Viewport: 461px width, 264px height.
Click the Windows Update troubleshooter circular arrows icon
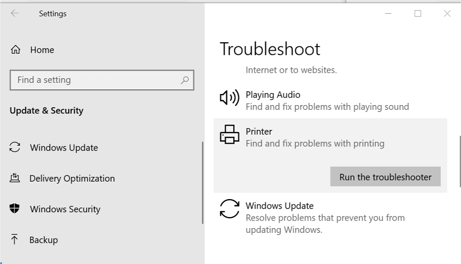(229, 209)
